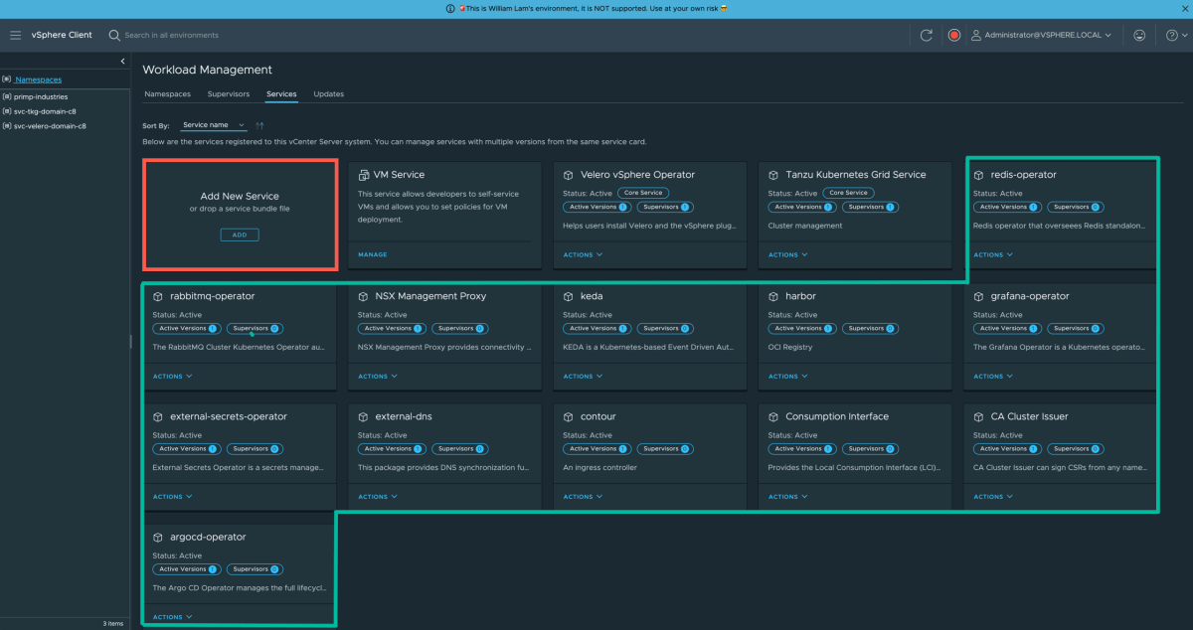Expand ACTIONS on NSX Management Proxy card
Screen dimensions: 1193x630
coord(377,376)
